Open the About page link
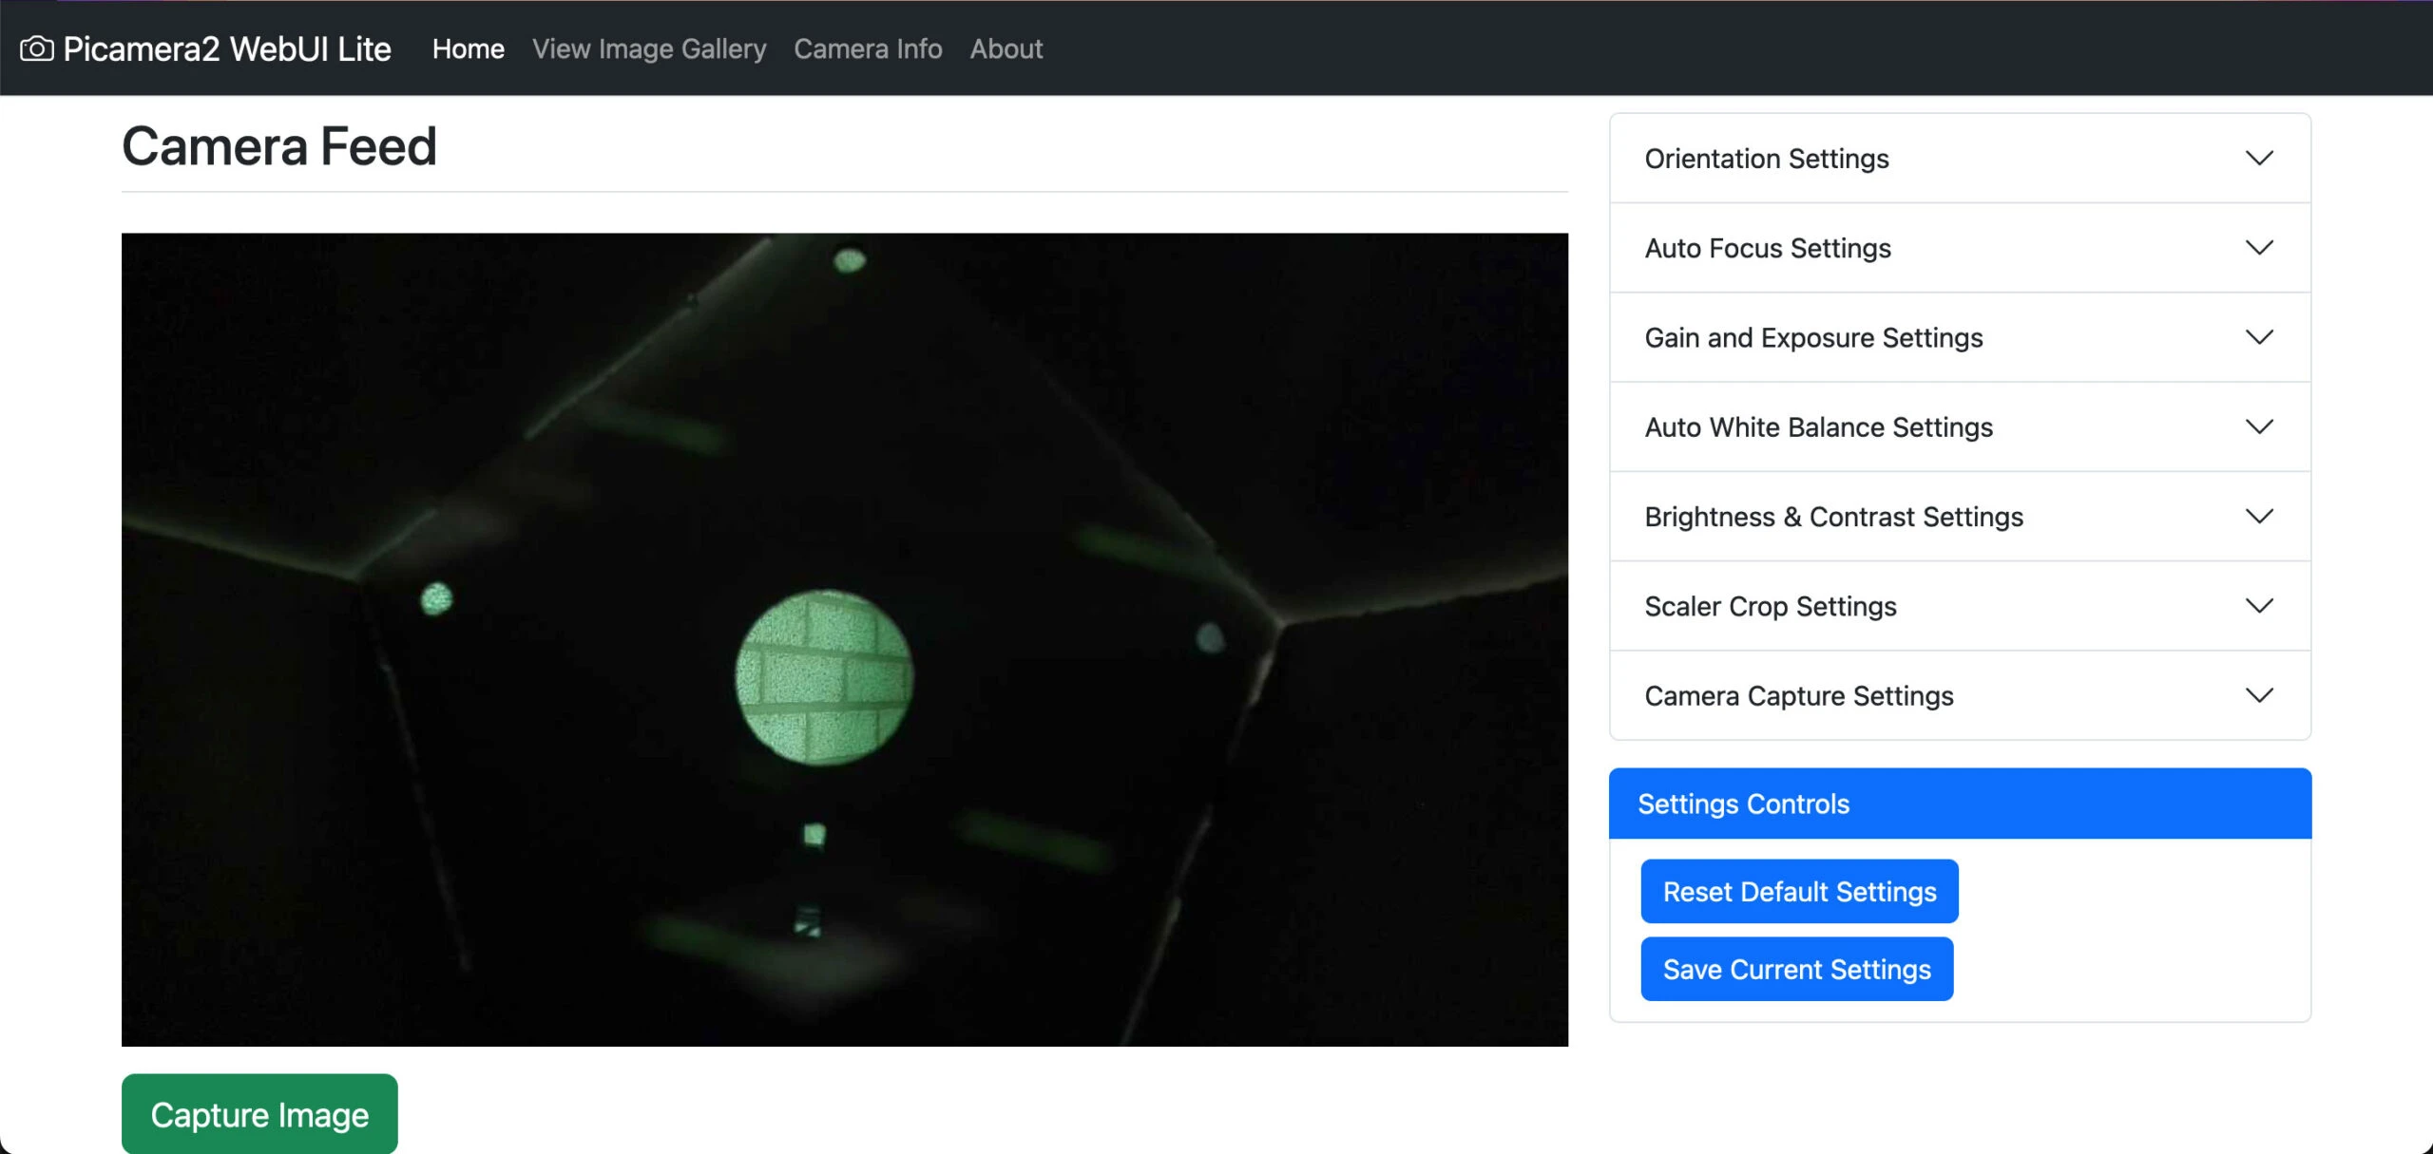This screenshot has width=2433, height=1154. 1006,48
